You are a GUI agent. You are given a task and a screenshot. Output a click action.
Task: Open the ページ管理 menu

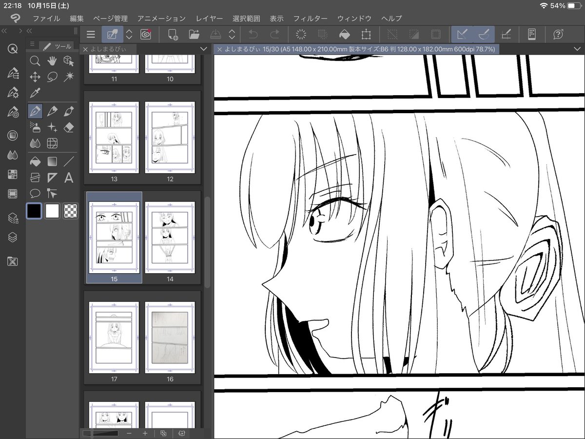pos(110,19)
